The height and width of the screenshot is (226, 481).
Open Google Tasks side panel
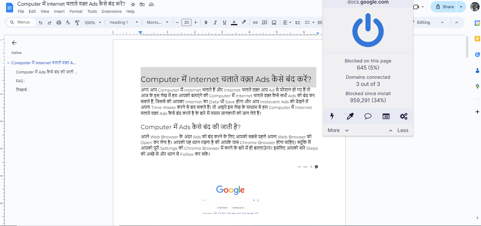click(477, 54)
